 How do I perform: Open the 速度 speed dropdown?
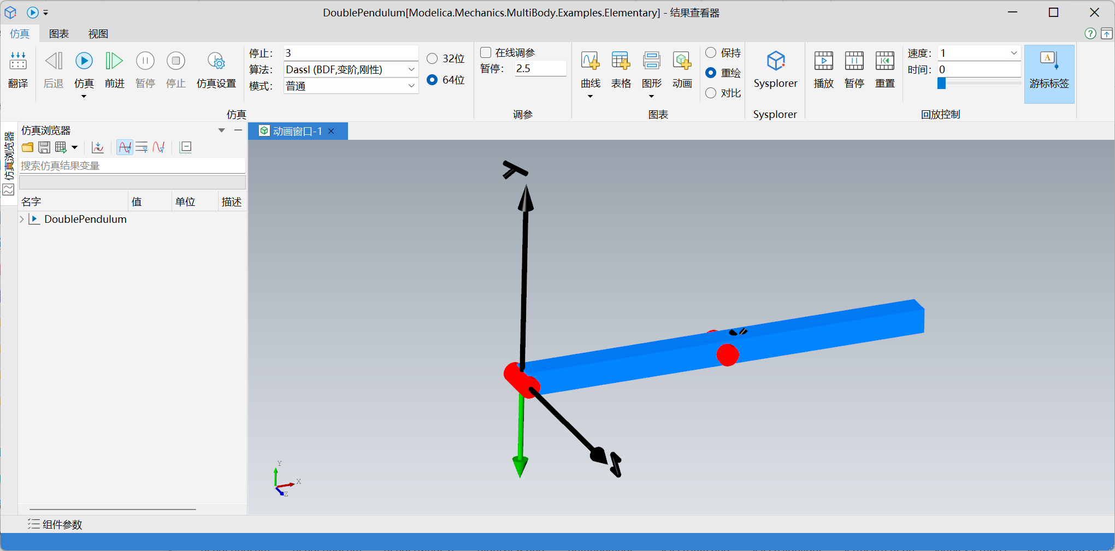point(1013,53)
